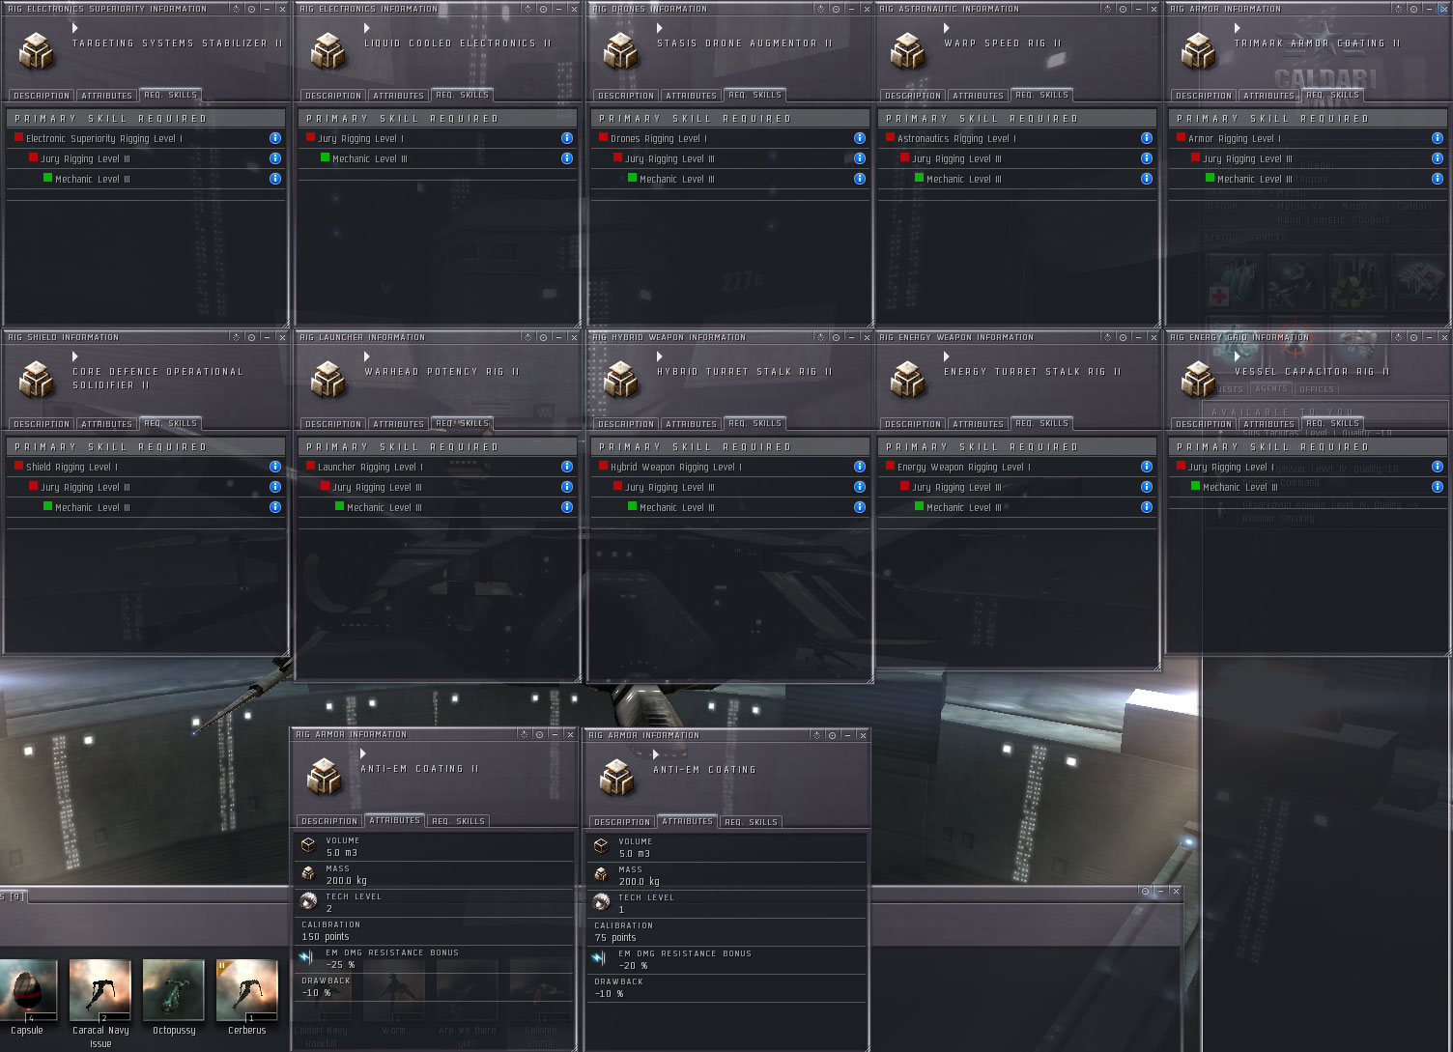This screenshot has width=1453, height=1052.
Task: Open the arrow menu above Liquid Cooled Electronics II
Action: click(367, 28)
